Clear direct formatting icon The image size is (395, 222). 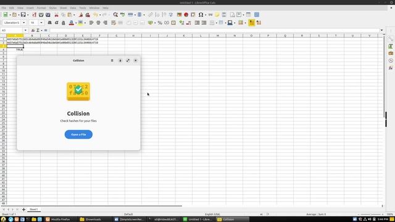coord(88,15)
